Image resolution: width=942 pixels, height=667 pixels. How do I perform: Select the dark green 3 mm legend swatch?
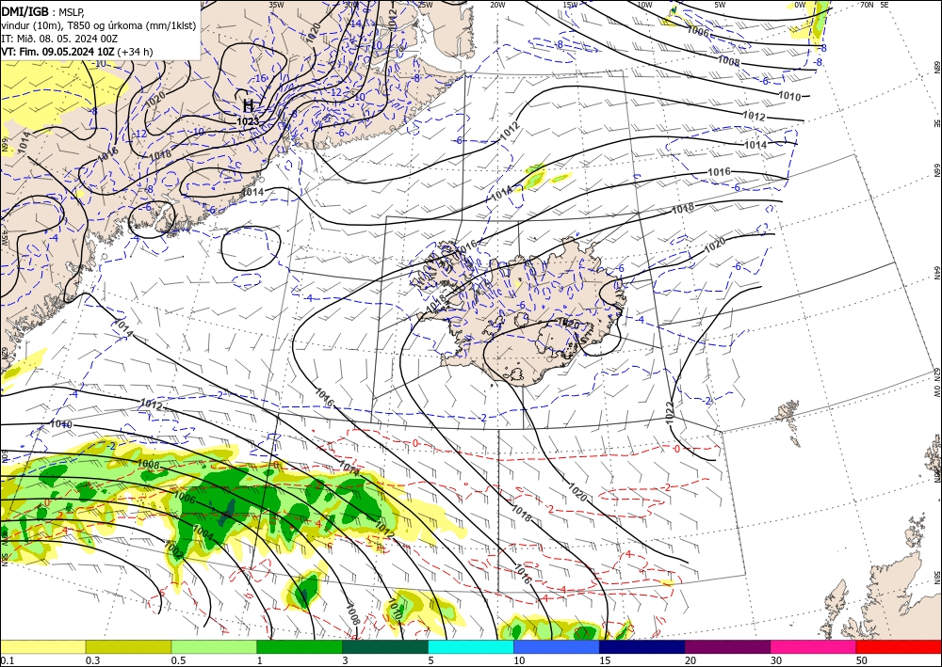pos(385,646)
